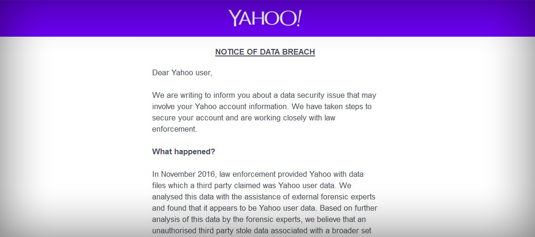The width and height of the screenshot is (535, 237).
Task: Click the exclamation mark of Yahoo logo
Action: point(299,18)
